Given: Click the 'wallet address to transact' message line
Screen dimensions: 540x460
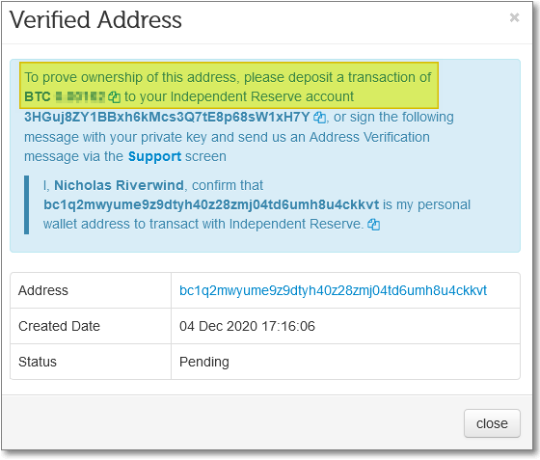Looking at the screenshot, I should pos(203,224).
